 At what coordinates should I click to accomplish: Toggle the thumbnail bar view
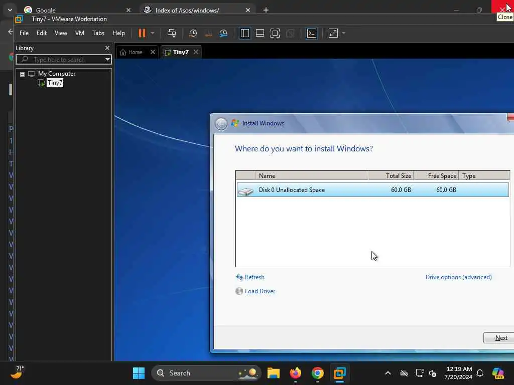click(260, 33)
